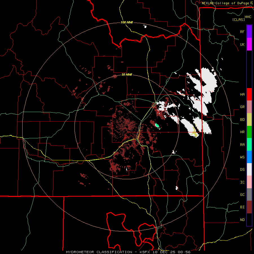Screen dimensions: 254x254
Task: Click the HHC product label
Action: click(248, 17)
